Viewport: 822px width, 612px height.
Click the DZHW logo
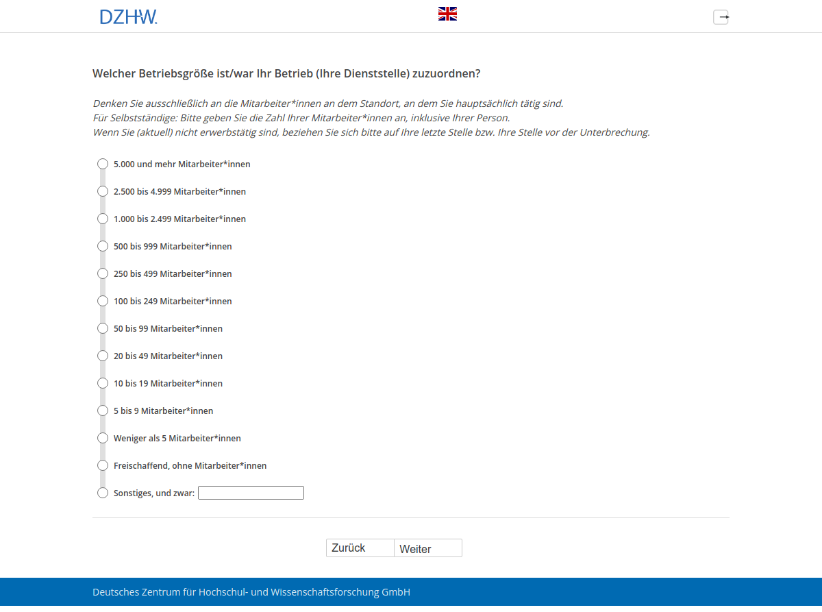[x=128, y=17]
